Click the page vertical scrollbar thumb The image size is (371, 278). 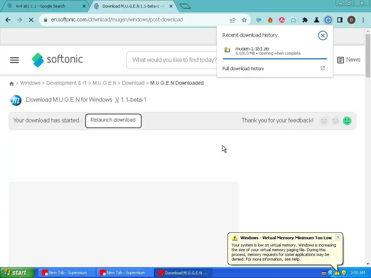pos(368,55)
